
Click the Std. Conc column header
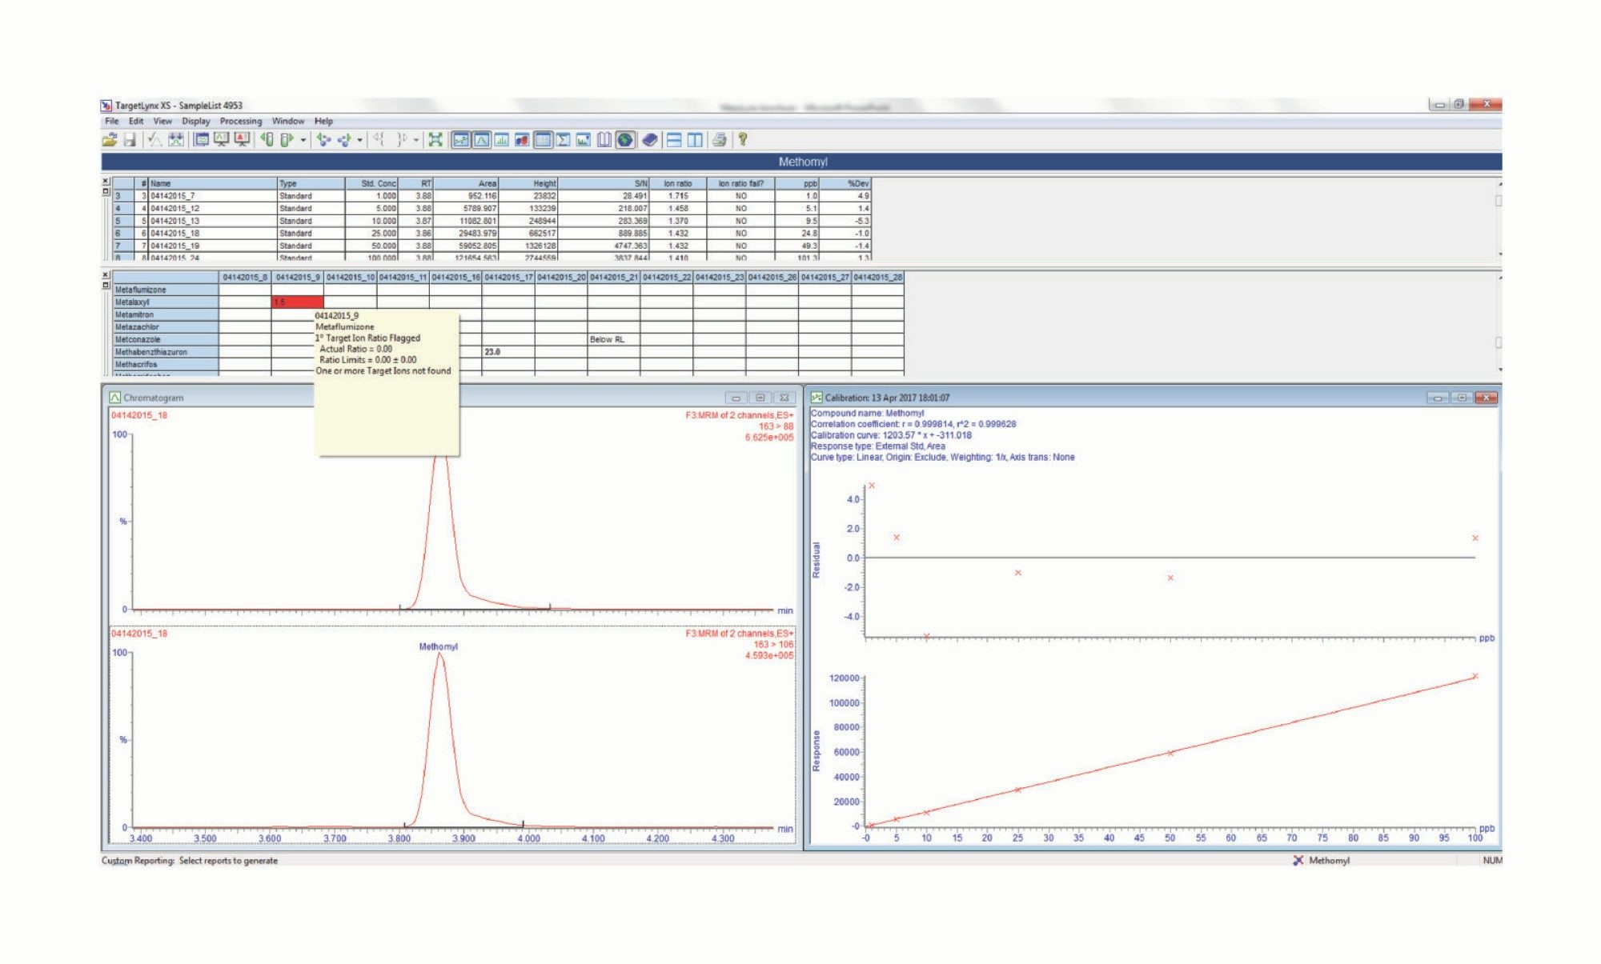371,183
